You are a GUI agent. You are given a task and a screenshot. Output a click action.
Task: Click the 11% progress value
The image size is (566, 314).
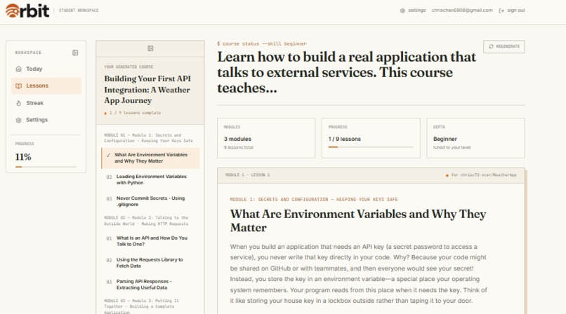[x=23, y=157]
